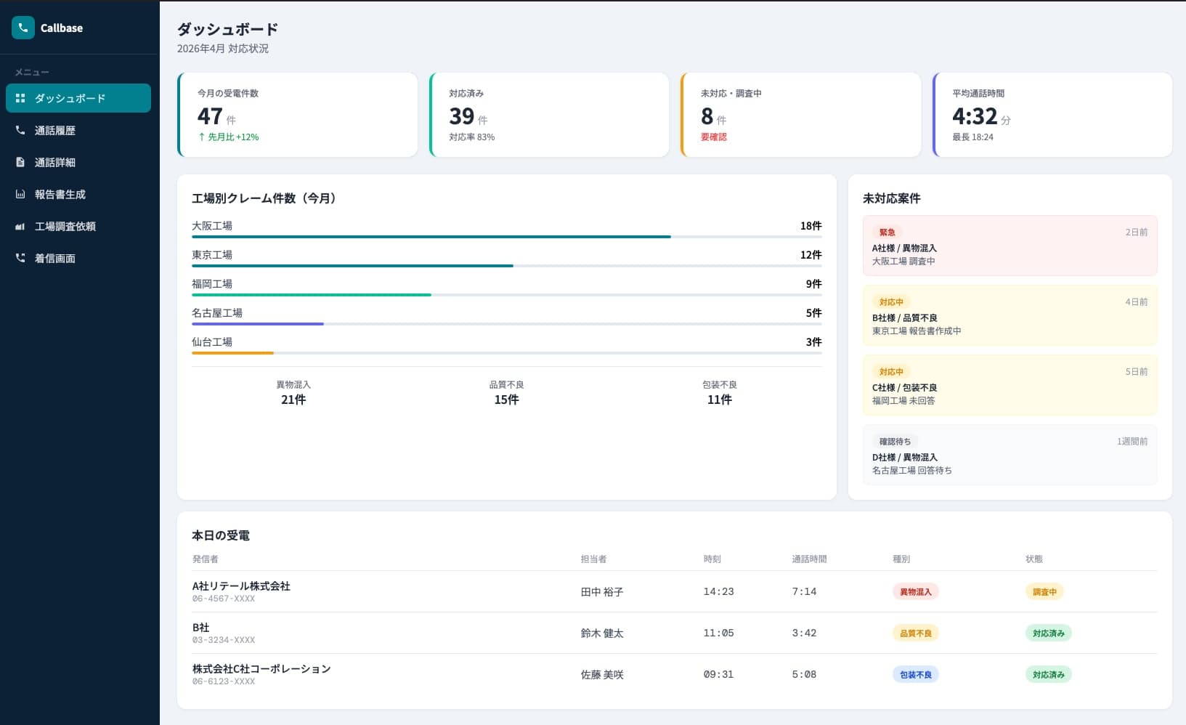
Task: Open the C社様 / 包装不良 case card
Action: tap(1010, 385)
